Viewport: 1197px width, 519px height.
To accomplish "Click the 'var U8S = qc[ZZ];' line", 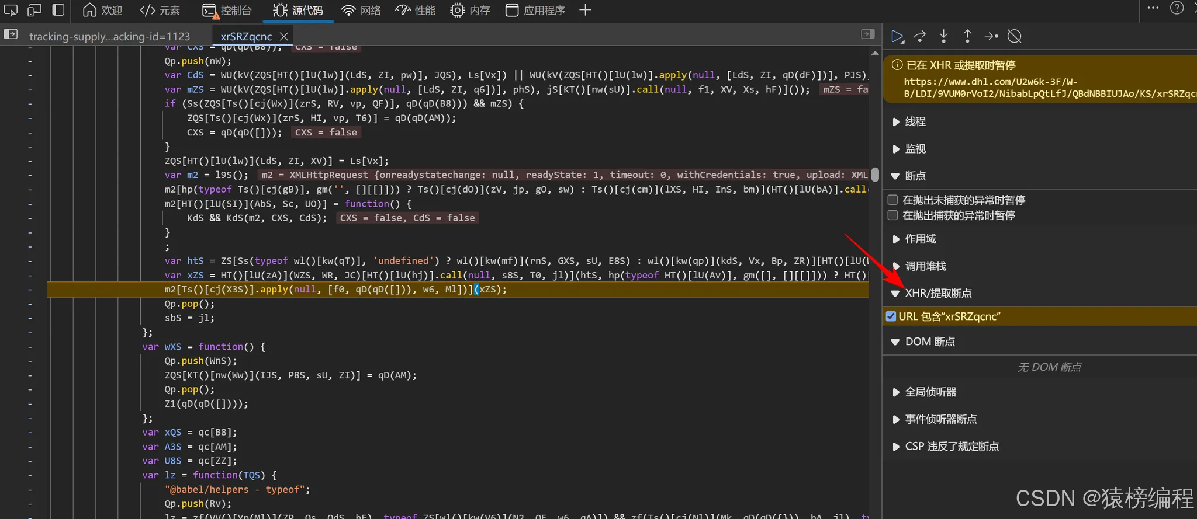I will 189,461.
